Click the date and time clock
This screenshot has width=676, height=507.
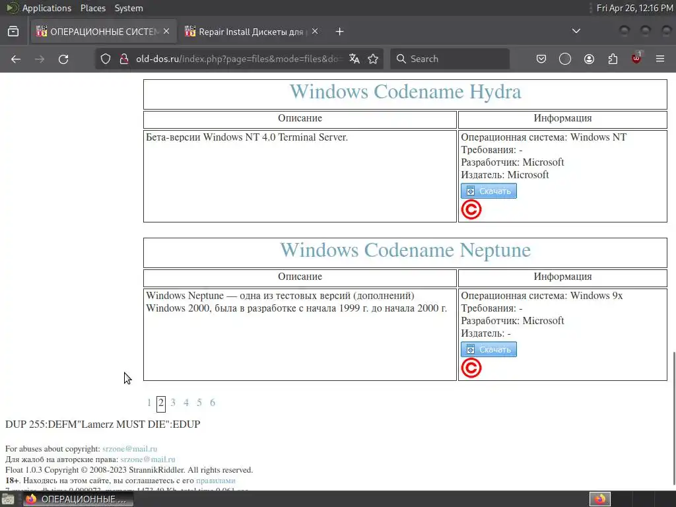[634, 8]
